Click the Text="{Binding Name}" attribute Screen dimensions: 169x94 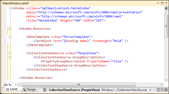[x=72, y=41]
